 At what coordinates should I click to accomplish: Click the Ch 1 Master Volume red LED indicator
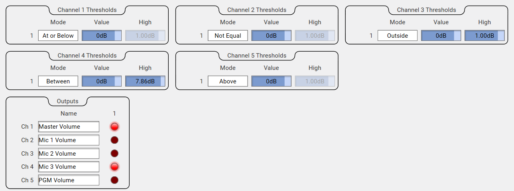[114, 127]
